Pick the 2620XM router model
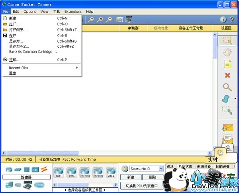 (x=85, y=172)
